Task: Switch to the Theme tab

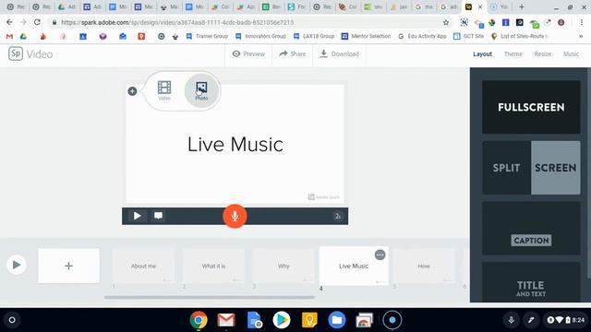Action: 513,53
